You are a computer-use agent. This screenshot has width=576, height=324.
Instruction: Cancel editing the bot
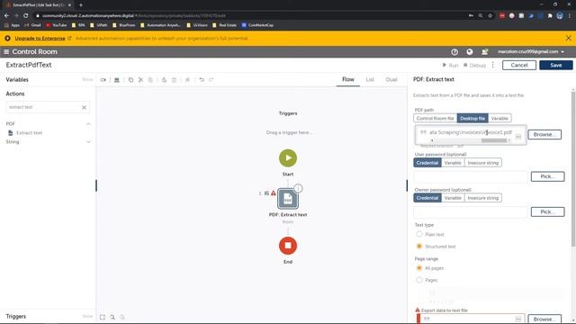[519, 65]
